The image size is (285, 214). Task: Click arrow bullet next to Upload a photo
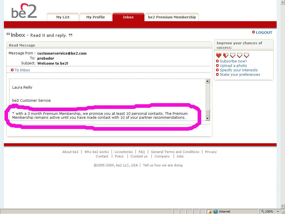(217, 65)
